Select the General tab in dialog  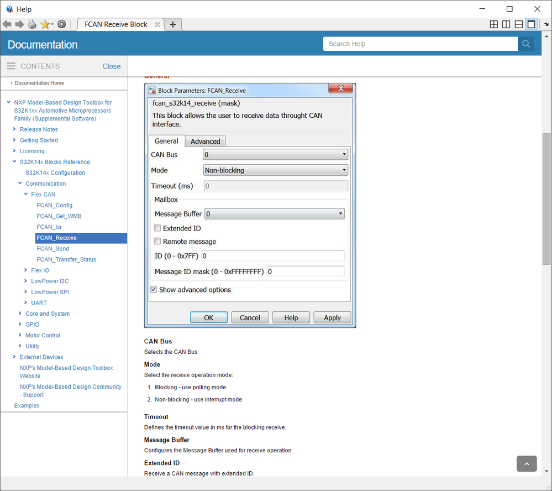coord(166,141)
